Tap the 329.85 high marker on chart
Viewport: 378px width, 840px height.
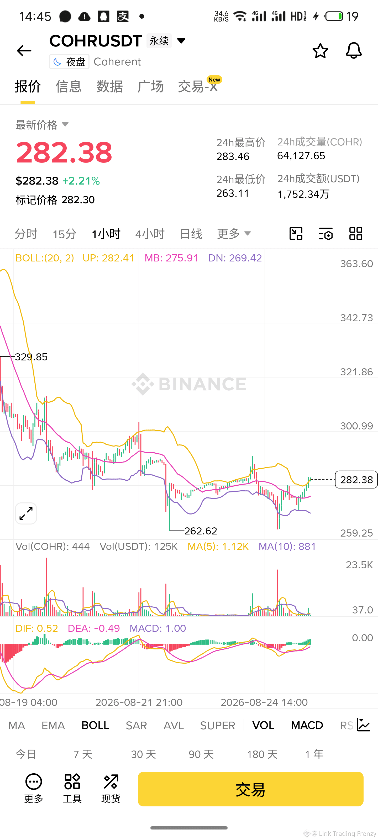pyautogui.click(x=31, y=357)
